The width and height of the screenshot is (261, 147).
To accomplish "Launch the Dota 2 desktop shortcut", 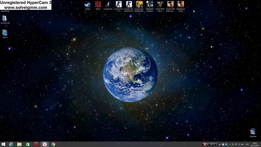I will [98, 5].
